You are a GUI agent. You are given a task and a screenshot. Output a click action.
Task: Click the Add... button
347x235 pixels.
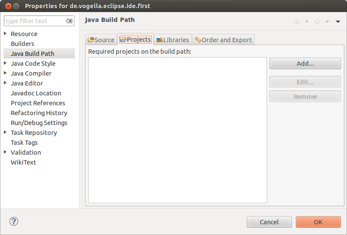click(x=305, y=64)
